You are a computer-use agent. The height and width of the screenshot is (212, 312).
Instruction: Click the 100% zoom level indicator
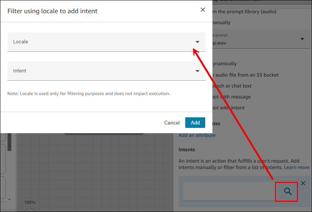click(29, 202)
